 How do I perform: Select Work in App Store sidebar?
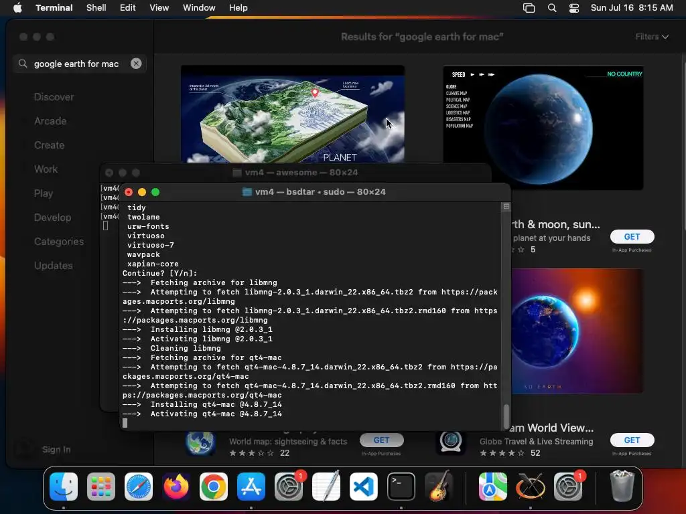point(46,169)
